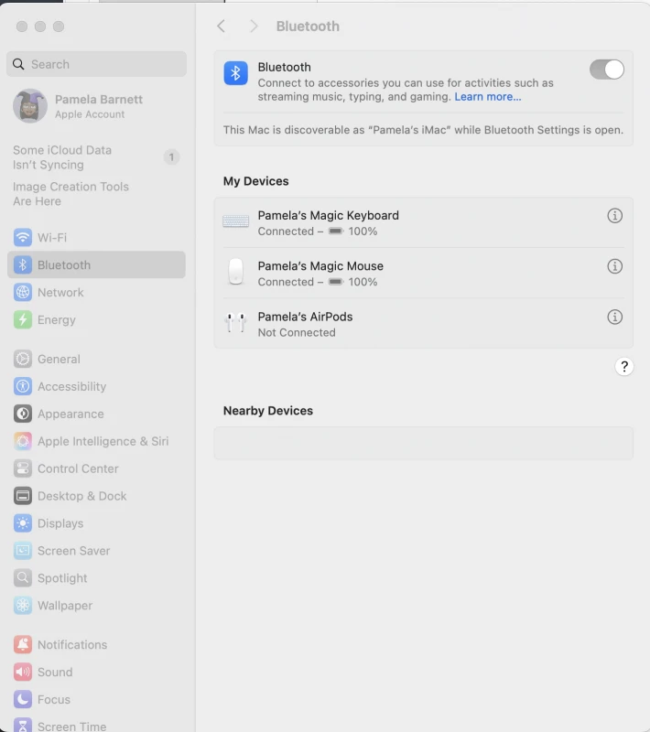Select Spotlight label in sidebar
The width and height of the screenshot is (650, 732).
(x=62, y=578)
